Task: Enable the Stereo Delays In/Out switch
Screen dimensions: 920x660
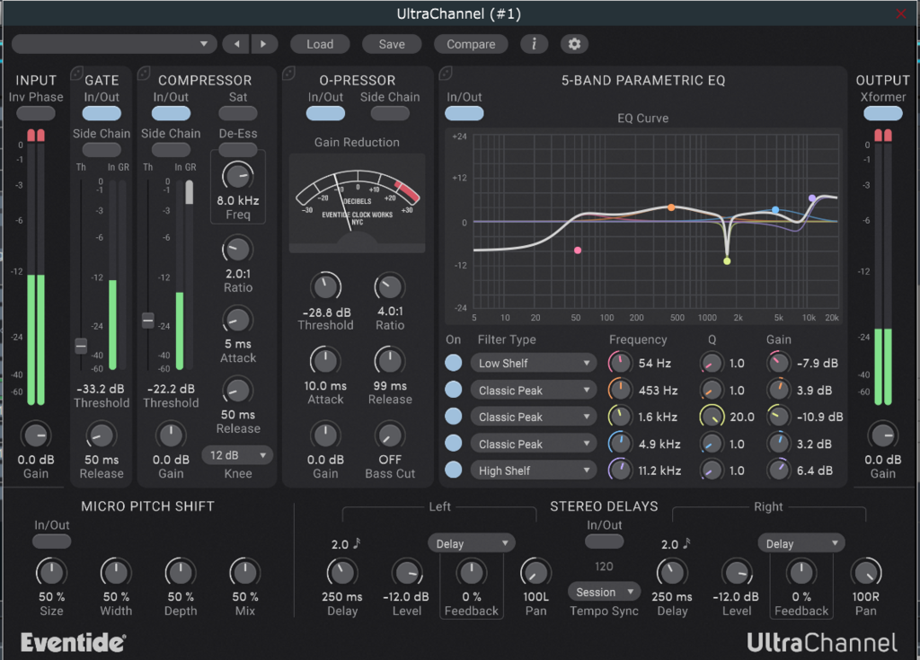Action: (605, 541)
